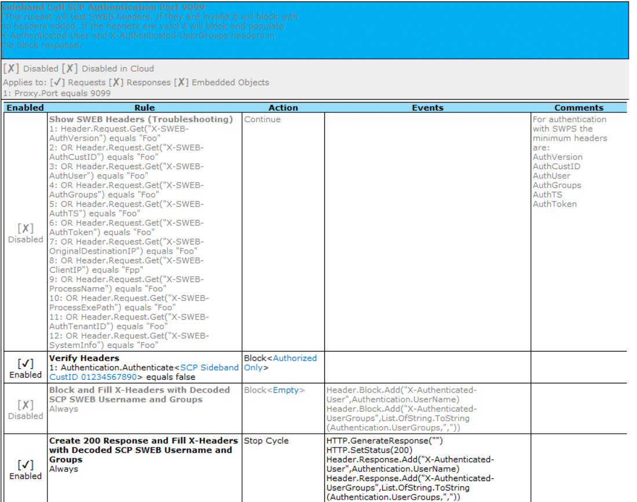Enable the Show SWEB Headers rule checkbox
This screenshot has width=637, height=502.
coord(25,229)
